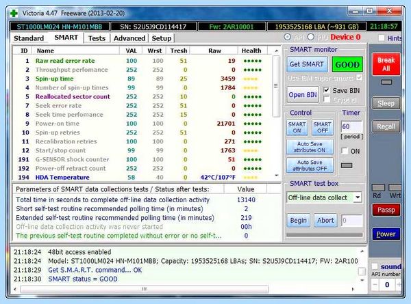The image size is (411, 304).
Task: Click G-SENSOR shock counter row
Action: 142,159
